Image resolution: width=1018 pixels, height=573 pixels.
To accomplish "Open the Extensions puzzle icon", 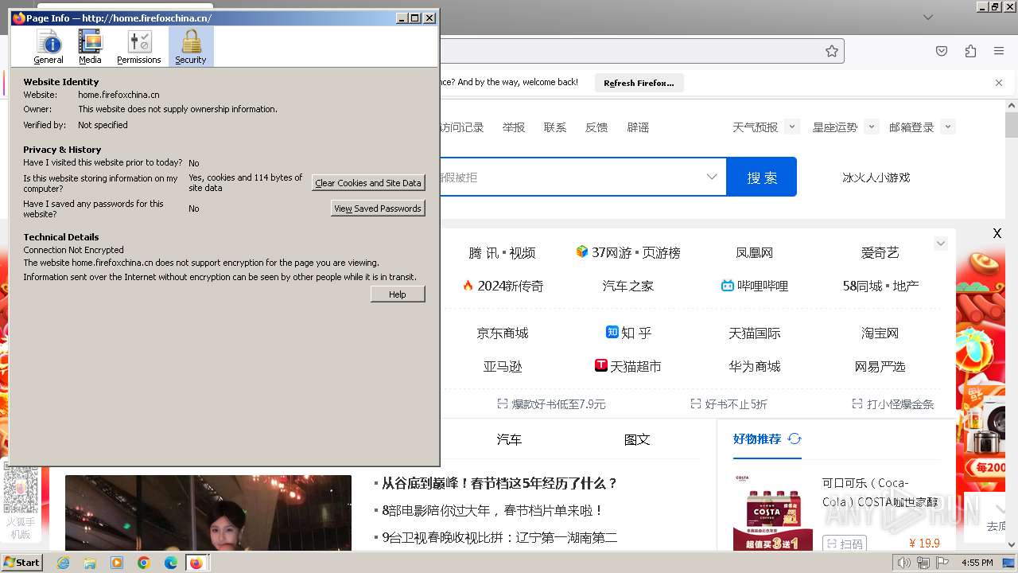I will 970,51.
